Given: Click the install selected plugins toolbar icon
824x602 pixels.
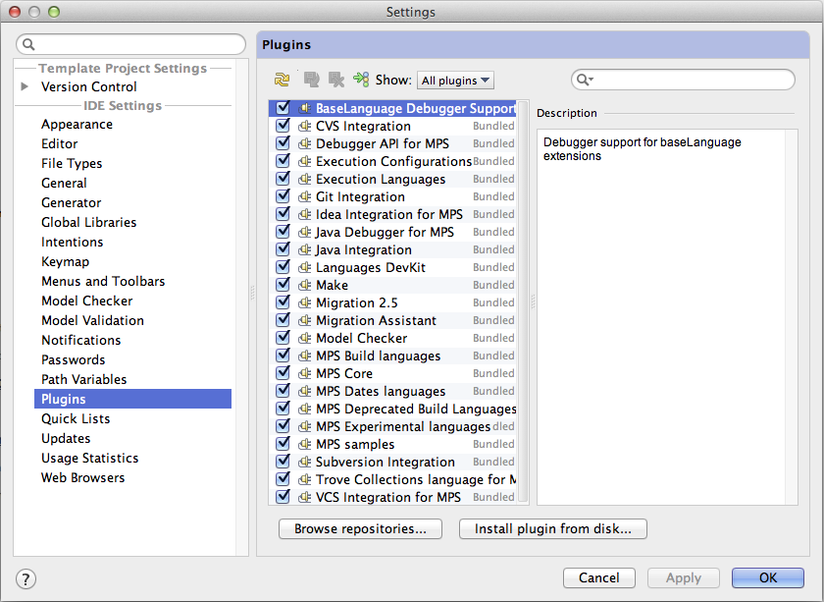Looking at the screenshot, I should (x=311, y=80).
